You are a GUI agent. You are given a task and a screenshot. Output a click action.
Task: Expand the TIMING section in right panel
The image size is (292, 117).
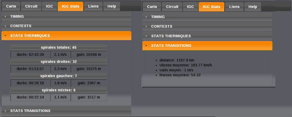158,17
